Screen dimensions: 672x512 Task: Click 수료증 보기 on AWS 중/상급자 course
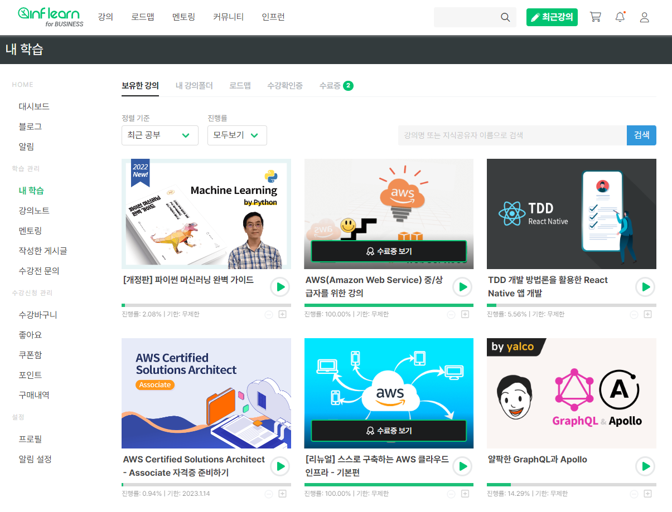(x=389, y=251)
